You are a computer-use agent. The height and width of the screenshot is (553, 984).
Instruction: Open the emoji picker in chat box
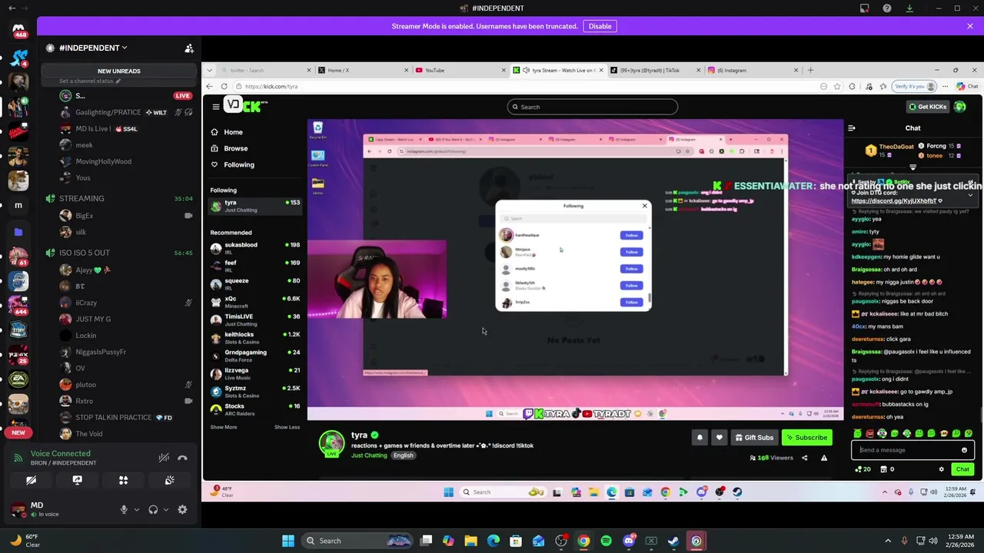pyautogui.click(x=964, y=450)
